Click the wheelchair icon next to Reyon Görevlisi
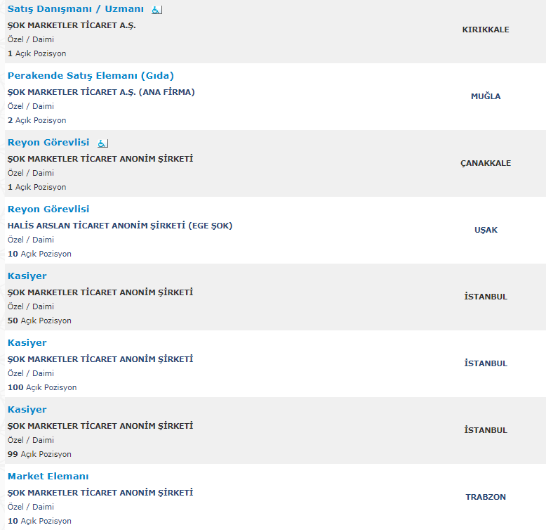This screenshot has height=530, width=546. pos(102,143)
